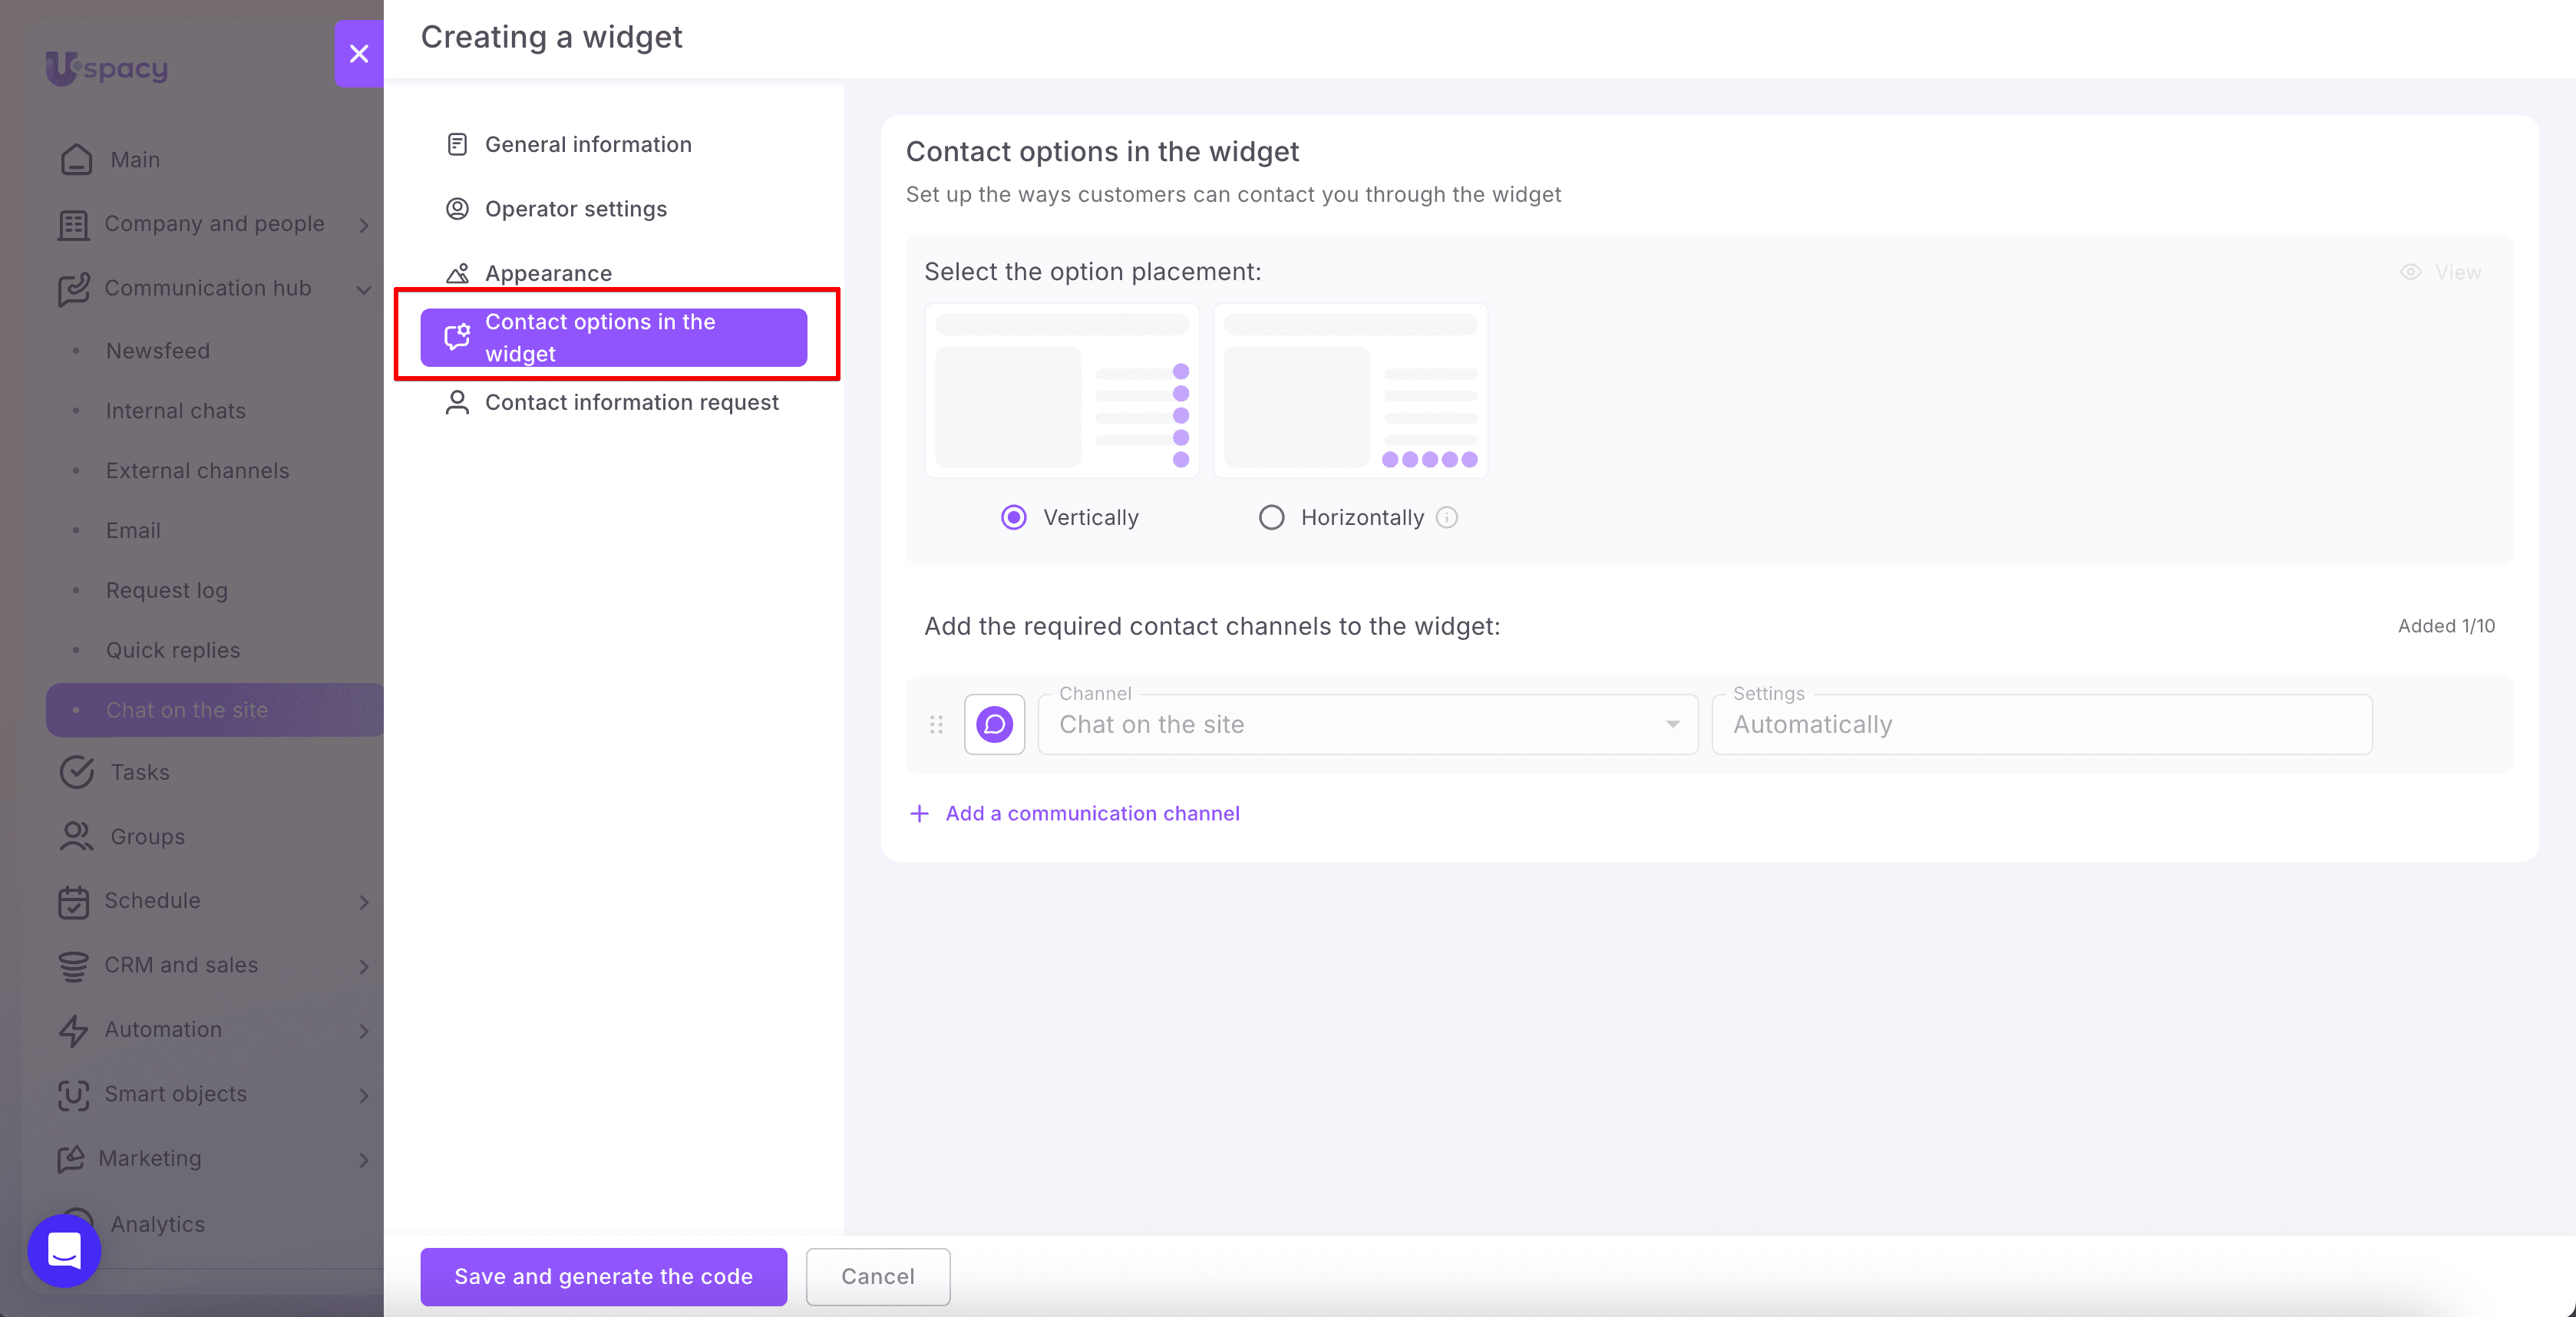Click the Main home icon in sidebar
The height and width of the screenshot is (1317, 2576).
[76, 159]
